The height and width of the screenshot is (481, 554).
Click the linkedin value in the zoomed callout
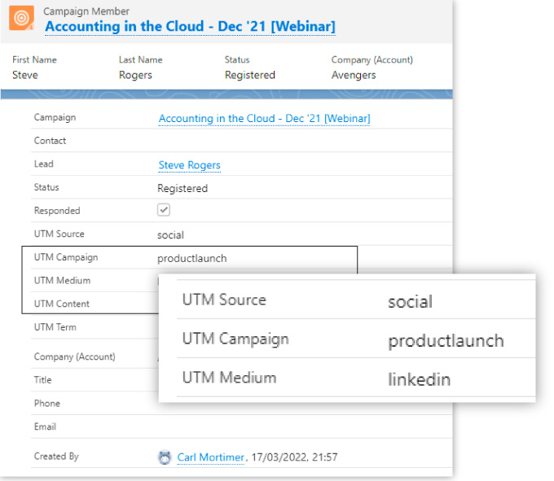tap(419, 379)
